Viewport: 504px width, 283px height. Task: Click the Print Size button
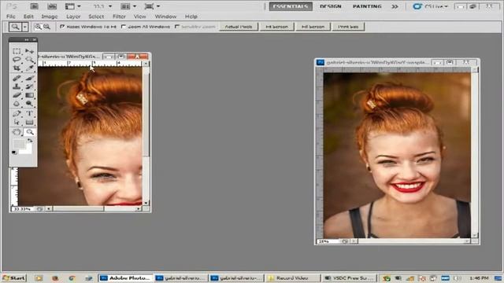pos(348,27)
